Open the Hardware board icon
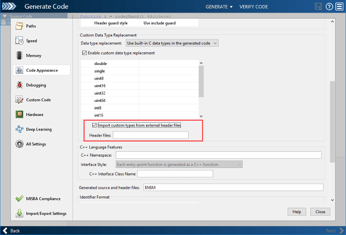The image size is (346, 235). point(19,115)
